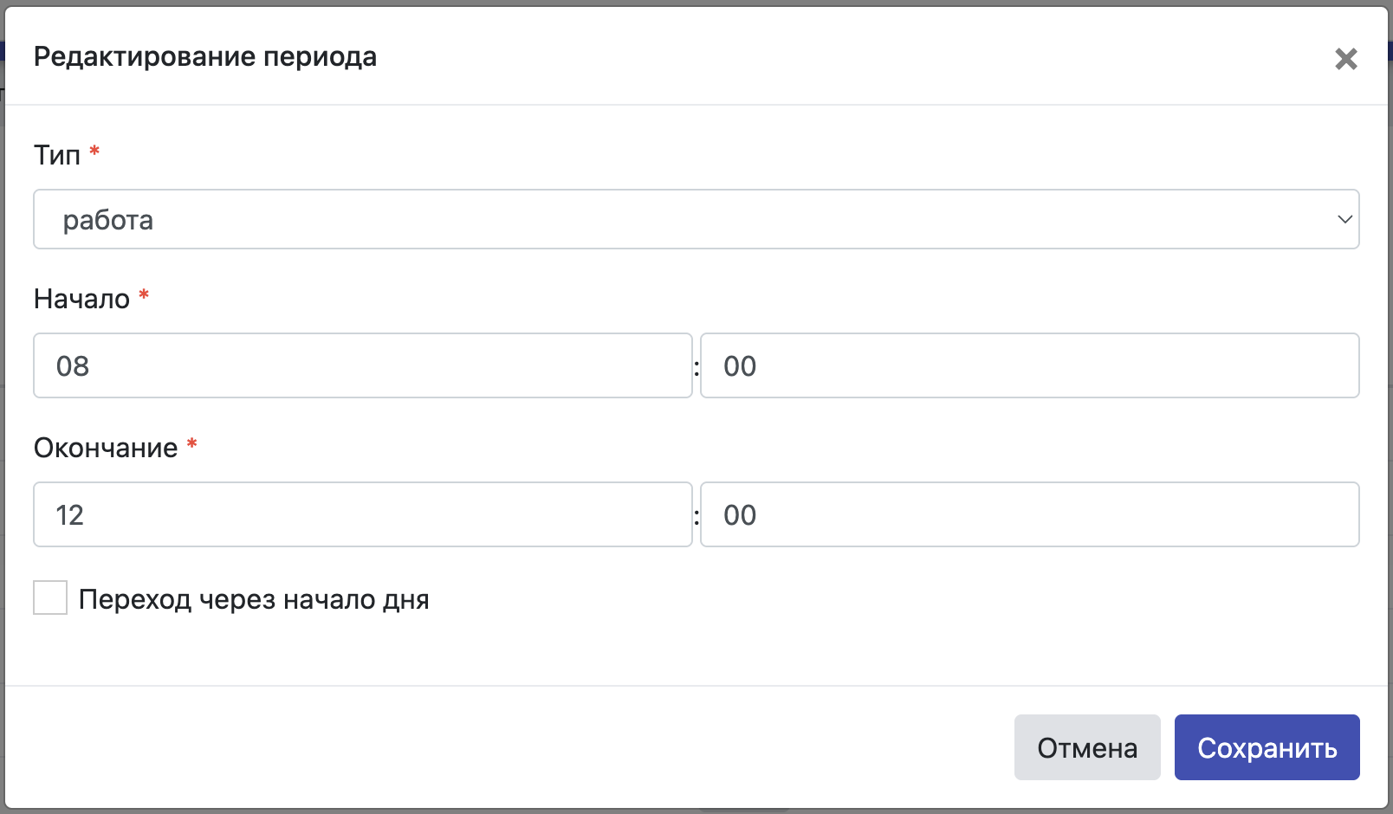Click the Окончание minutes field

(1029, 514)
